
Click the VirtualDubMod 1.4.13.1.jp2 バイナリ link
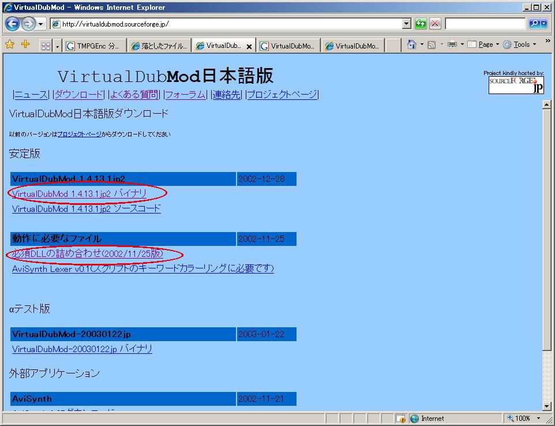tap(79, 194)
